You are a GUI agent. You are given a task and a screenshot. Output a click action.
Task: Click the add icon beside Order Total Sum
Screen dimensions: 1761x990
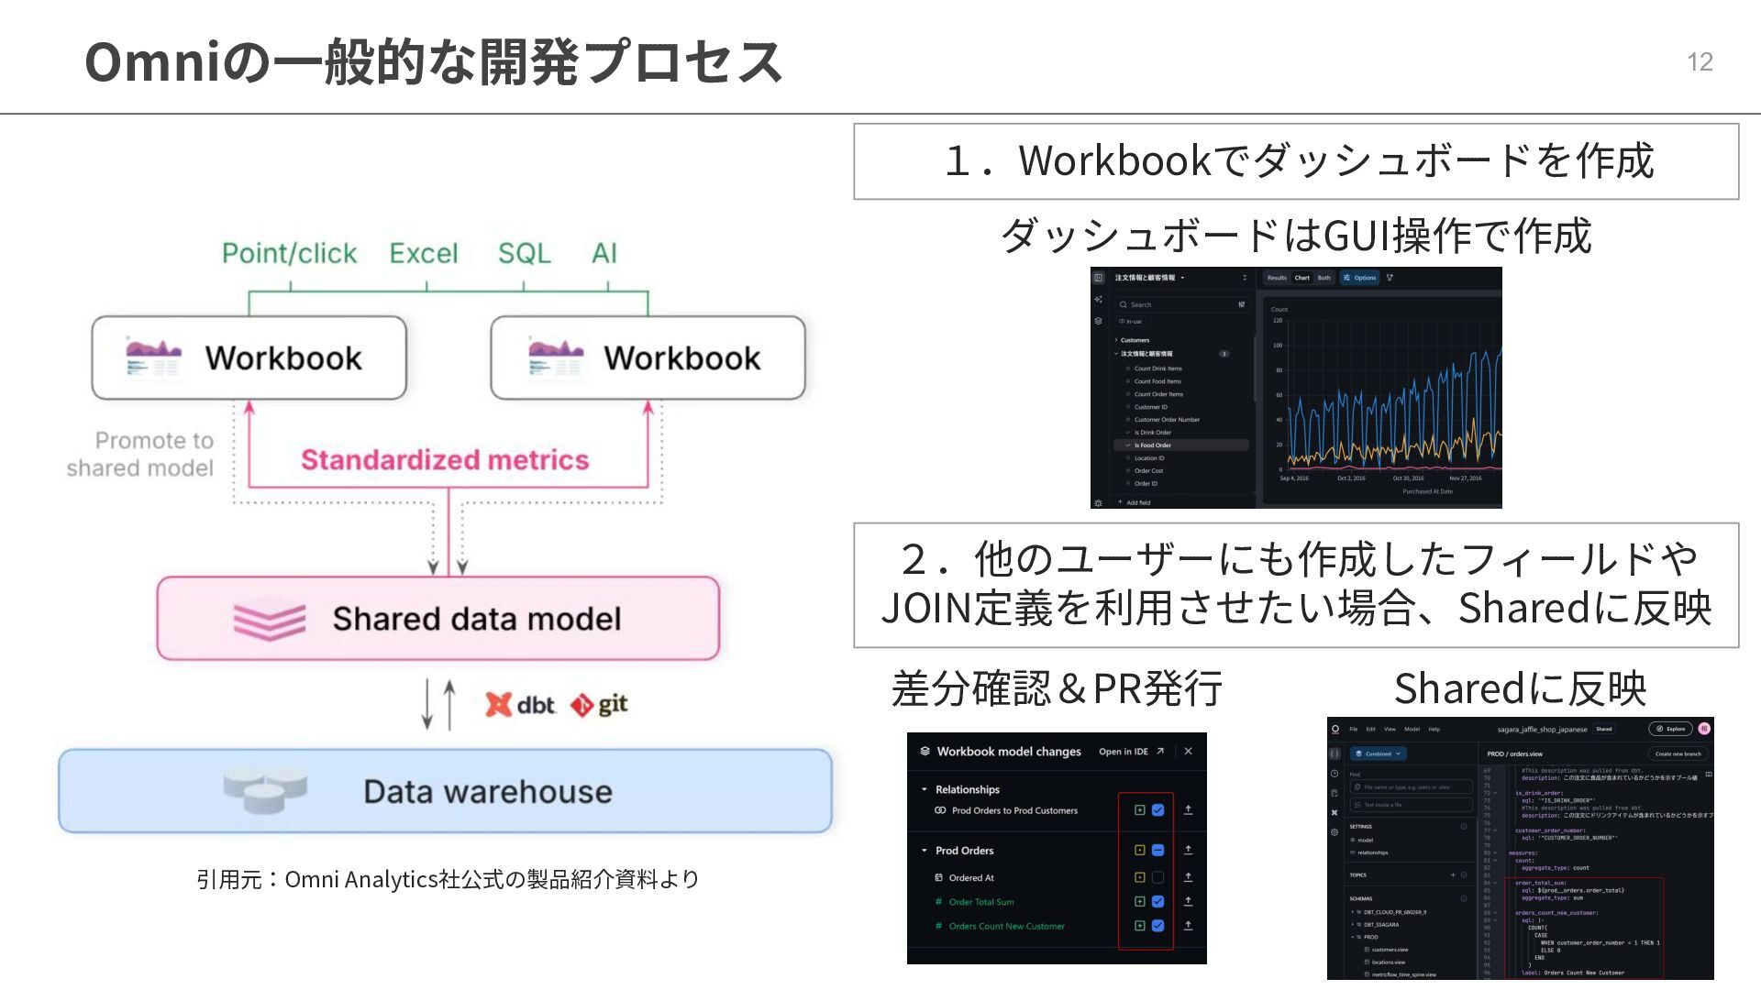[1139, 902]
